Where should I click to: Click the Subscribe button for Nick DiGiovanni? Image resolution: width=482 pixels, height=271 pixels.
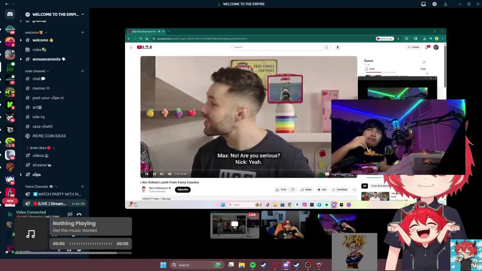pos(183,189)
